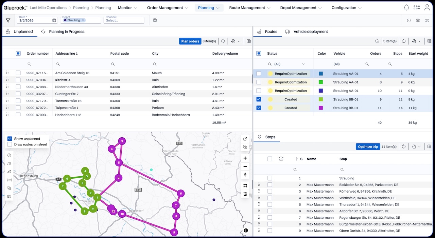Open map in new window icon
Viewport: 435px width, 238px height.
pyautogui.click(x=245, y=139)
